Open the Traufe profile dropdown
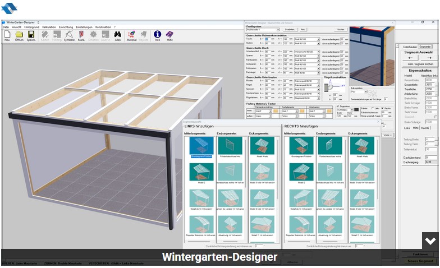 click(x=307, y=39)
